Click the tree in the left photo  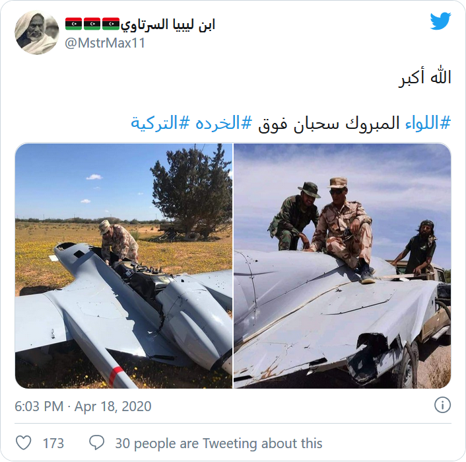pos(193,190)
